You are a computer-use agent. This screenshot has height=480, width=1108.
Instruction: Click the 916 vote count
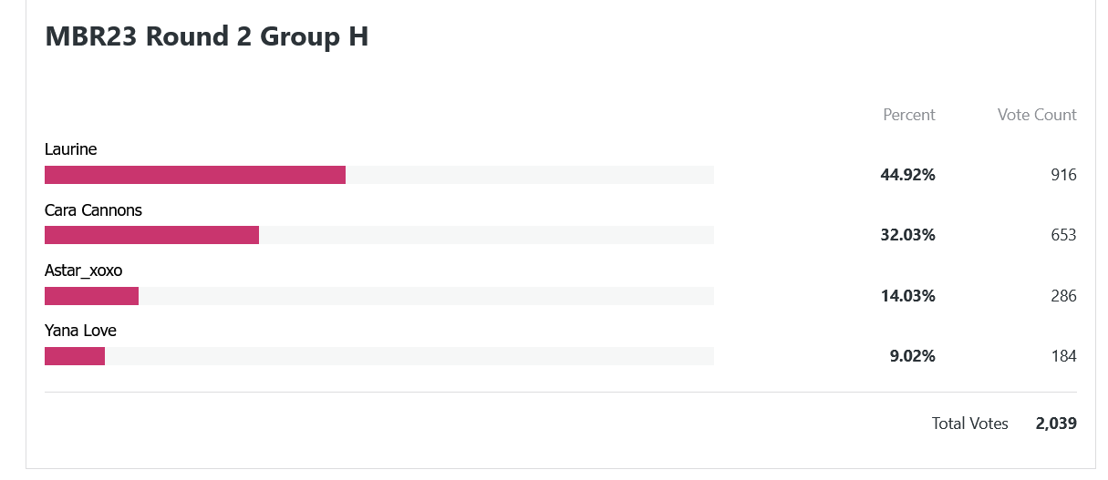click(1064, 175)
